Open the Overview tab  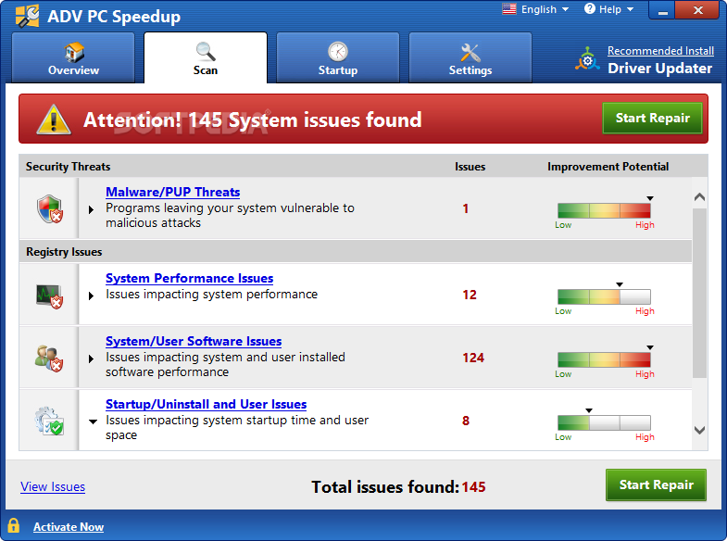coord(73,58)
